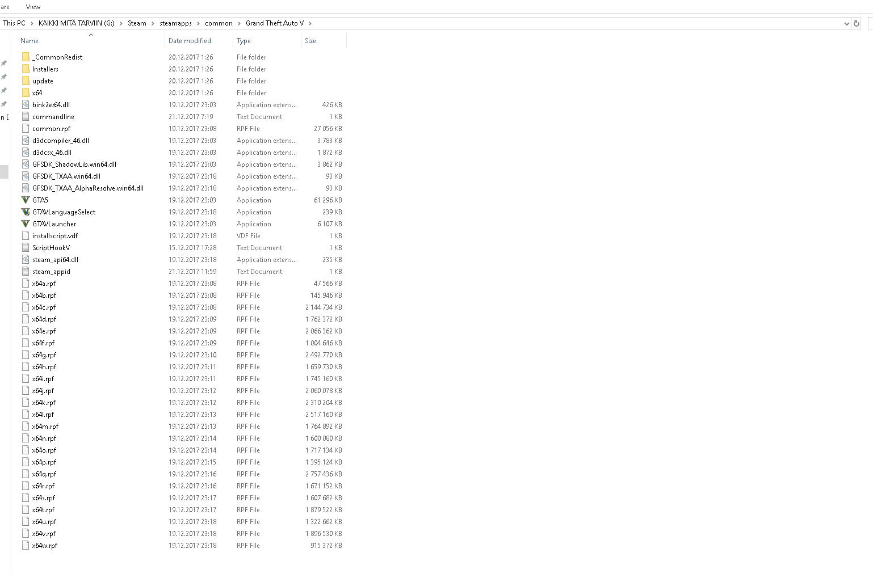Click the commandline text document icon
Image resolution: width=873 pixels, height=574 pixels.
(x=26, y=117)
